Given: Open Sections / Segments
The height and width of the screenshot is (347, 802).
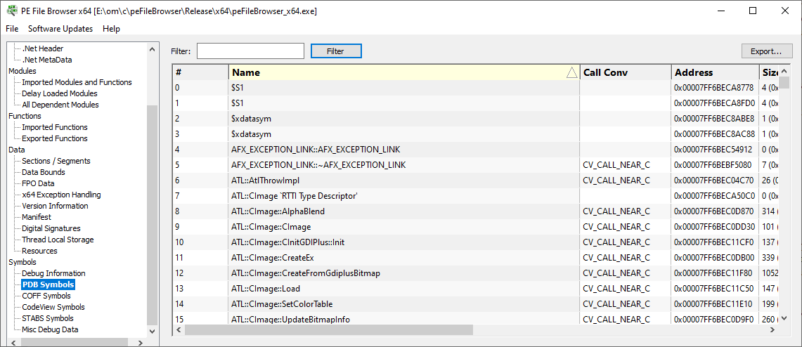Looking at the screenshot, I should tap(56, 161).
